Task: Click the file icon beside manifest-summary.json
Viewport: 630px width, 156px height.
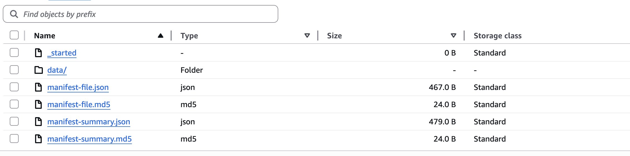Action: pyautogui.click(x=38, y=122)
